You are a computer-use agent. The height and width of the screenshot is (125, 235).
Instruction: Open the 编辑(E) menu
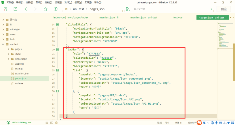point(20,2)
